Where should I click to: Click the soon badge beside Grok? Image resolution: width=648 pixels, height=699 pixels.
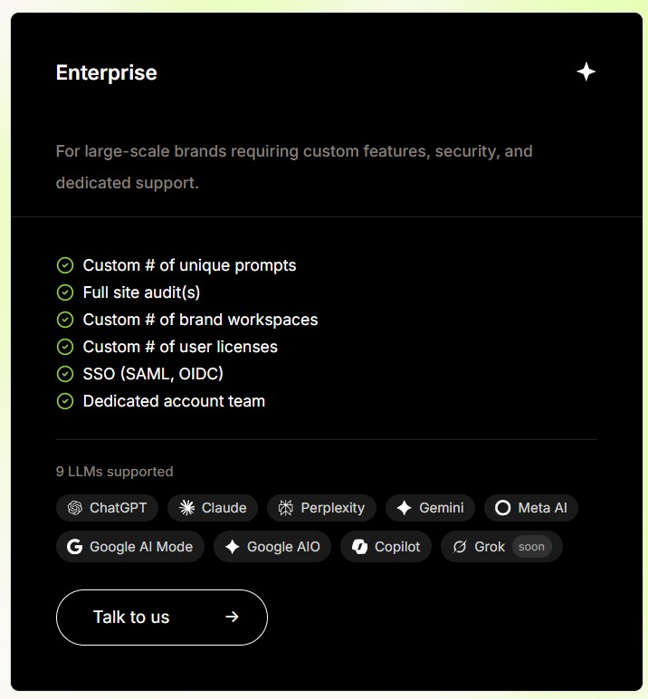click(x=531, y=547)
